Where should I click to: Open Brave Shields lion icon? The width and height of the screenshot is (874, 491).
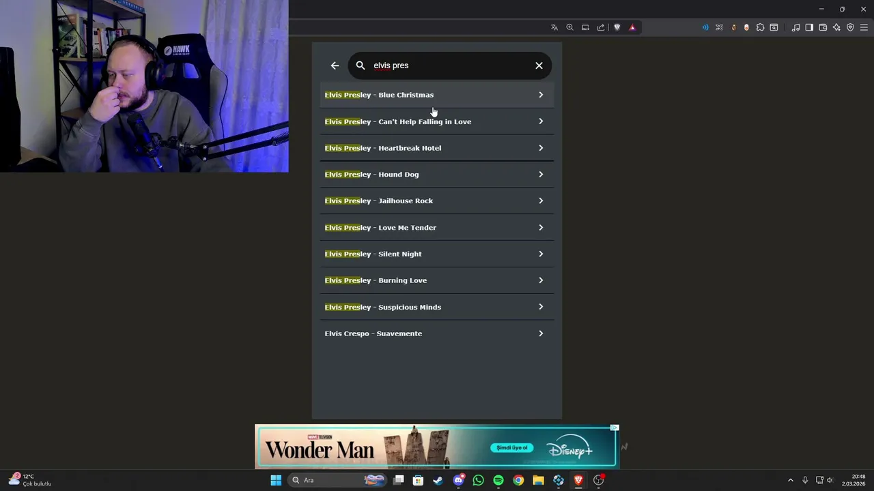(x=617, y=27)
